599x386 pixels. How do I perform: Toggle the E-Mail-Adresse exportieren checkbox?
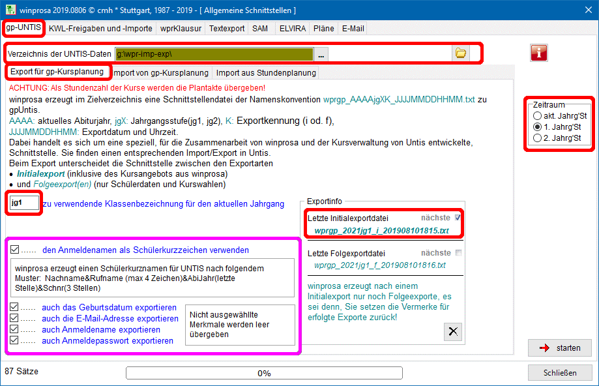point(15,319)
